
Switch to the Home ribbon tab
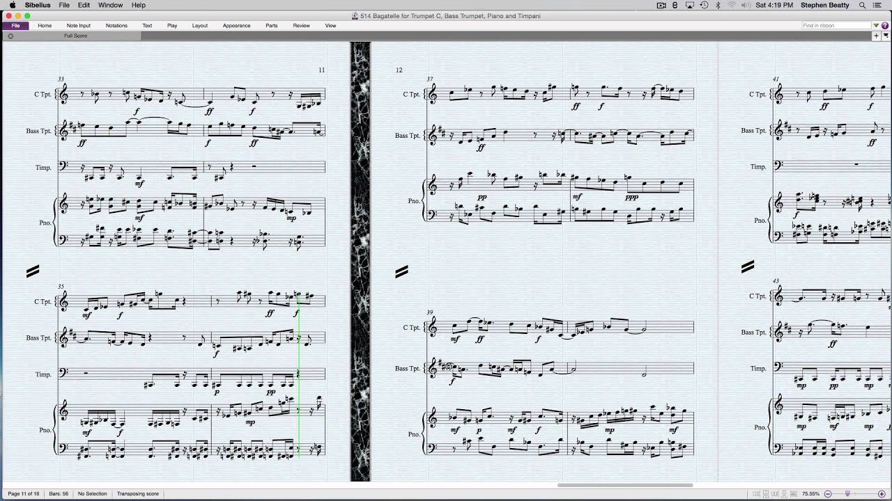pos(45,26)
